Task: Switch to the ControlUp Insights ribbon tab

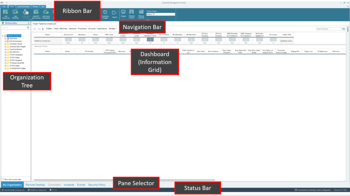Action: point(23,7)
